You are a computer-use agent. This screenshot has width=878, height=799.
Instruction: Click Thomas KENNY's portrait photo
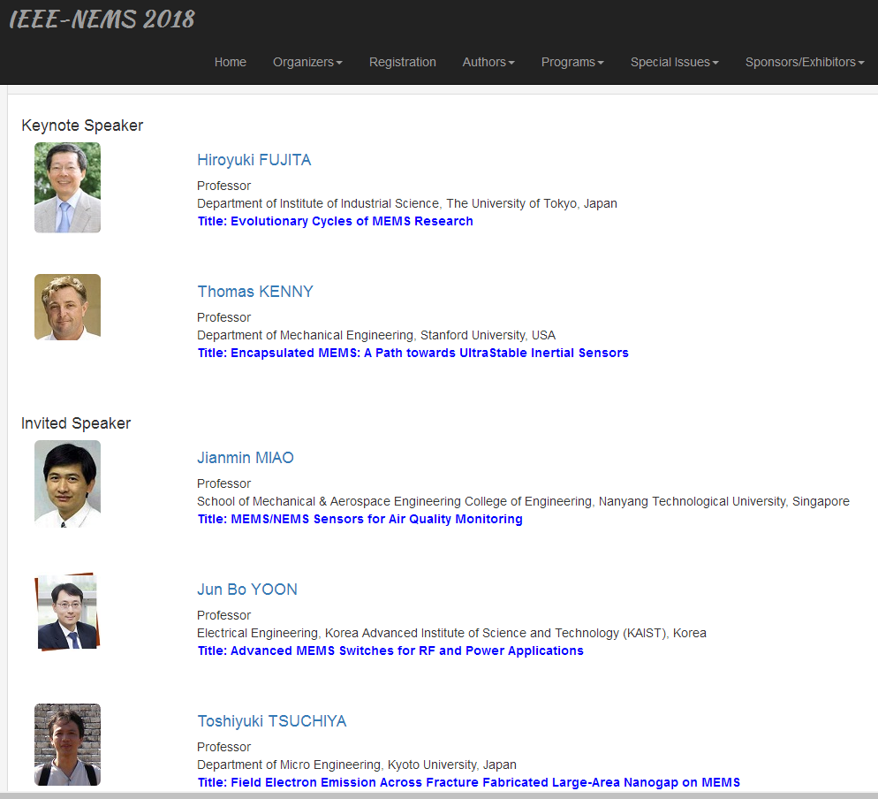pos(68,307)
